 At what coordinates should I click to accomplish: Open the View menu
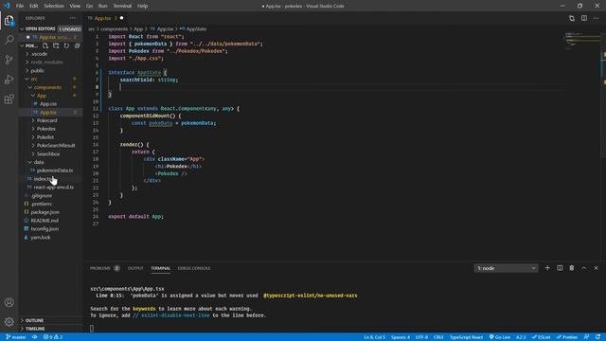75,6
